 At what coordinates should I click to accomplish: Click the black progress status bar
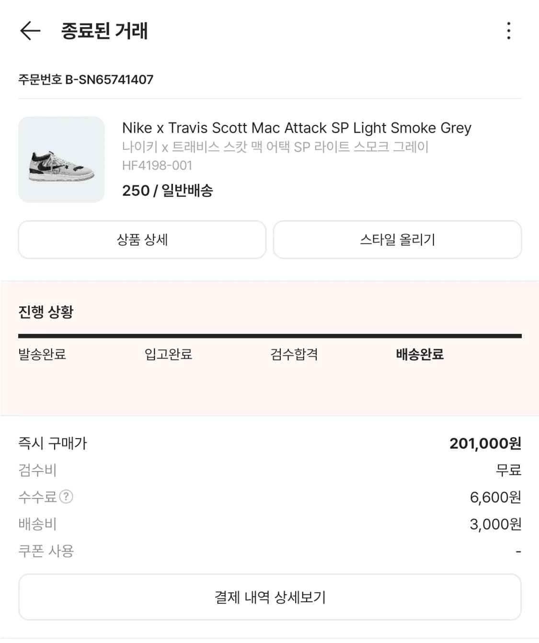coord(270,336)
